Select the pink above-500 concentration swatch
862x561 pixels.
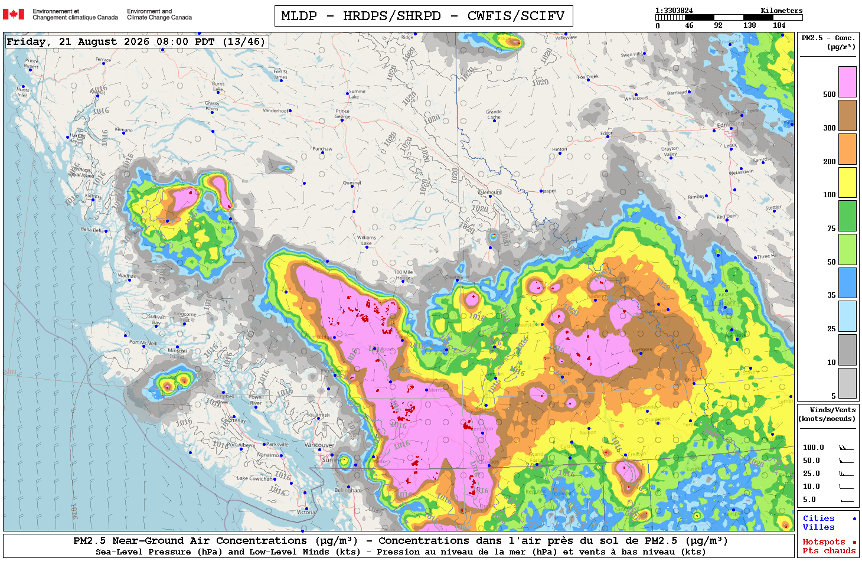point(847,81)
